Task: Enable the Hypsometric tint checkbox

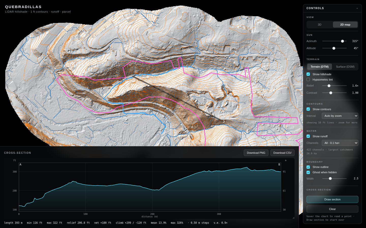Action: pos(308,80)
